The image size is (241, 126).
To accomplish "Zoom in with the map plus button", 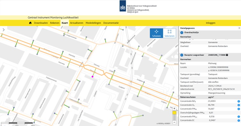I will 174,109.
